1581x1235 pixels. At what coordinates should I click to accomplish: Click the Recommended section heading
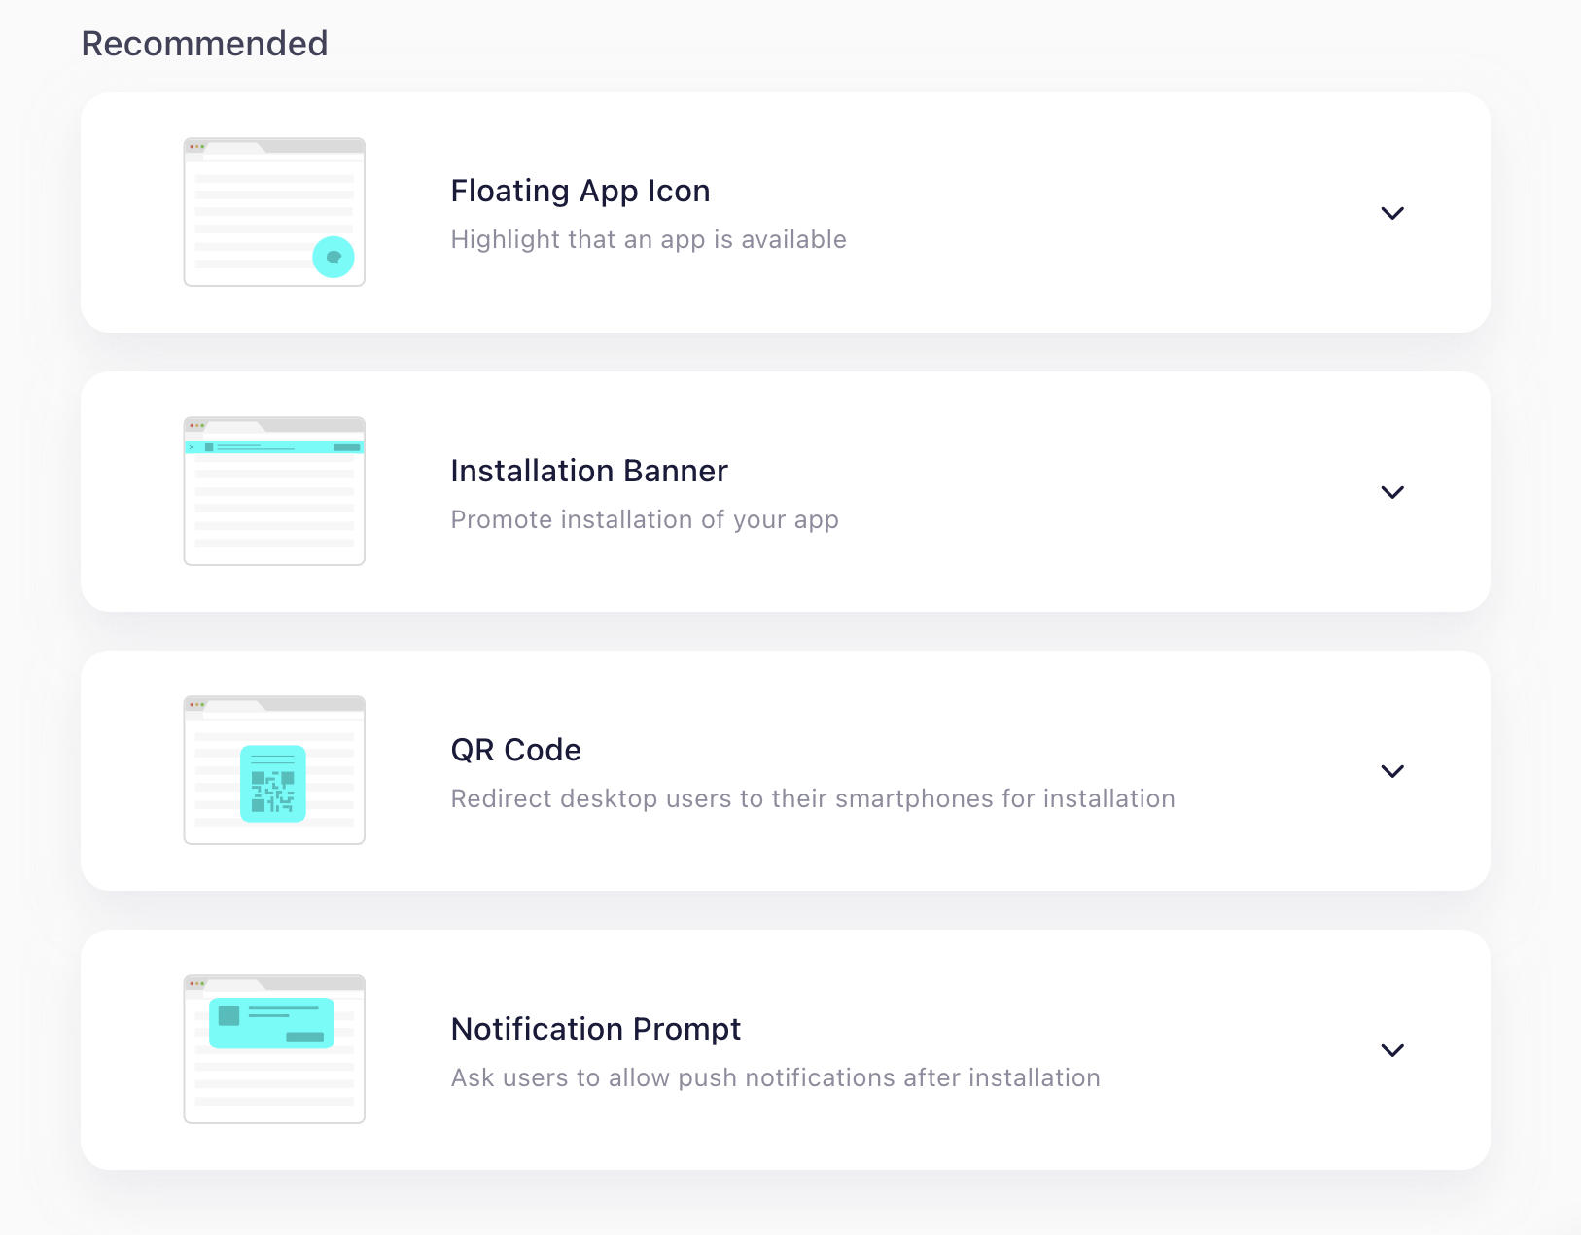coord(204,44)
